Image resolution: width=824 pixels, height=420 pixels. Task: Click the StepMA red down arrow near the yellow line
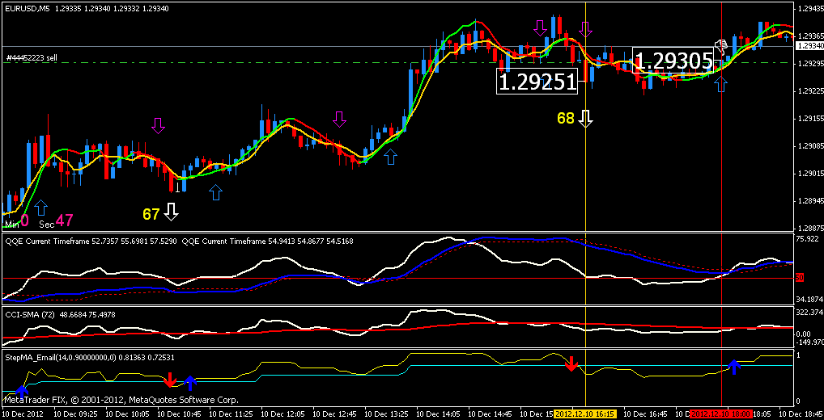coord(571,363)
